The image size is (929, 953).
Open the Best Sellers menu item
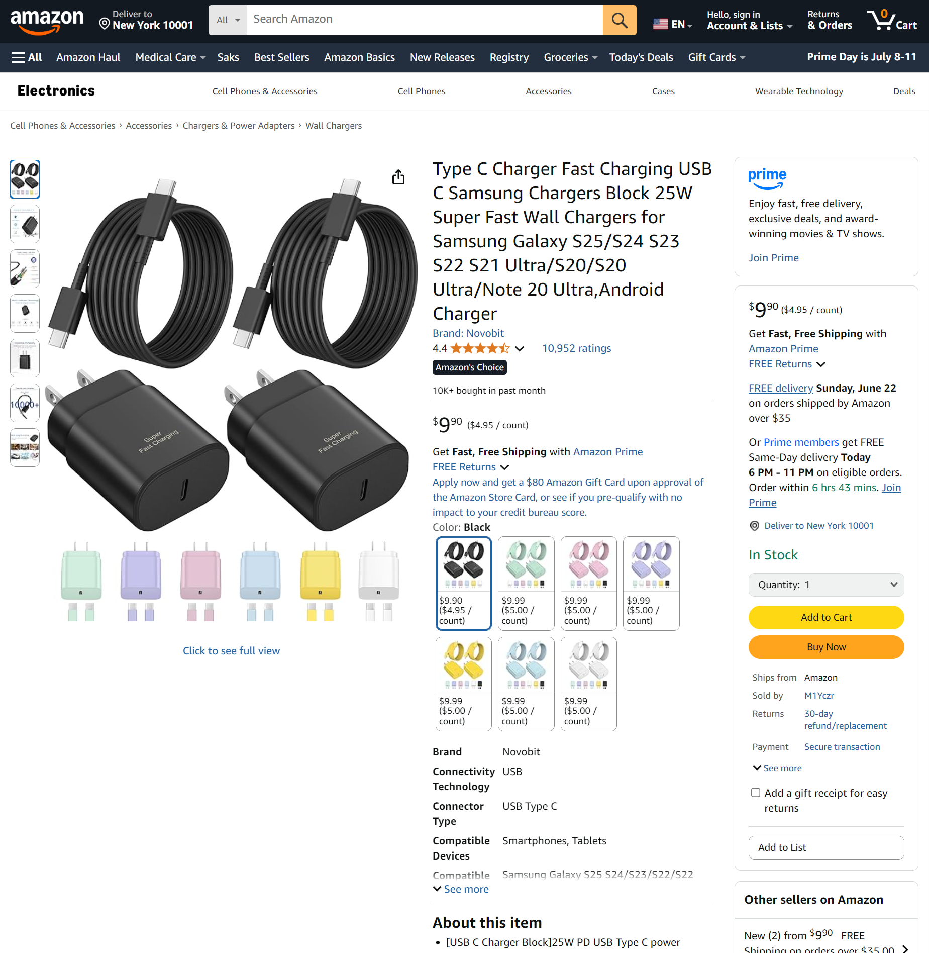281,57
